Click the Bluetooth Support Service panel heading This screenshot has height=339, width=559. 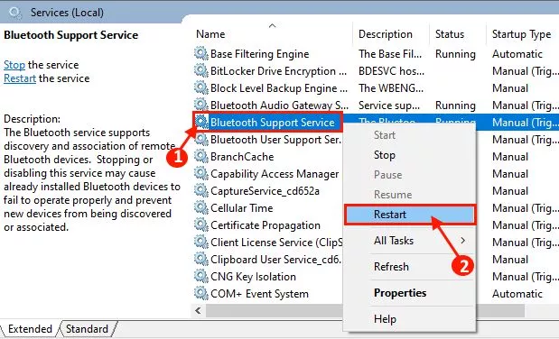coord(71,35)
